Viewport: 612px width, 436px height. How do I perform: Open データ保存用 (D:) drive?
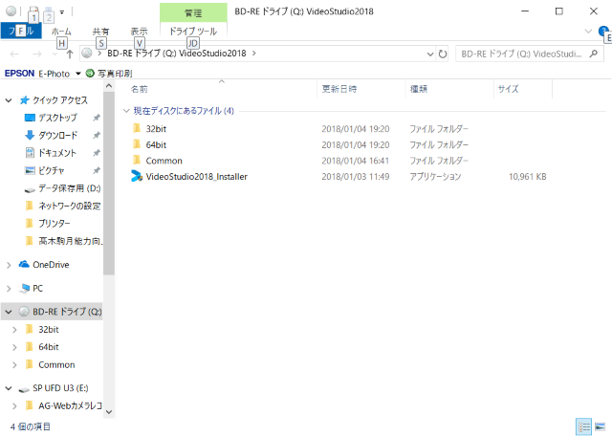tap(69, 188)
